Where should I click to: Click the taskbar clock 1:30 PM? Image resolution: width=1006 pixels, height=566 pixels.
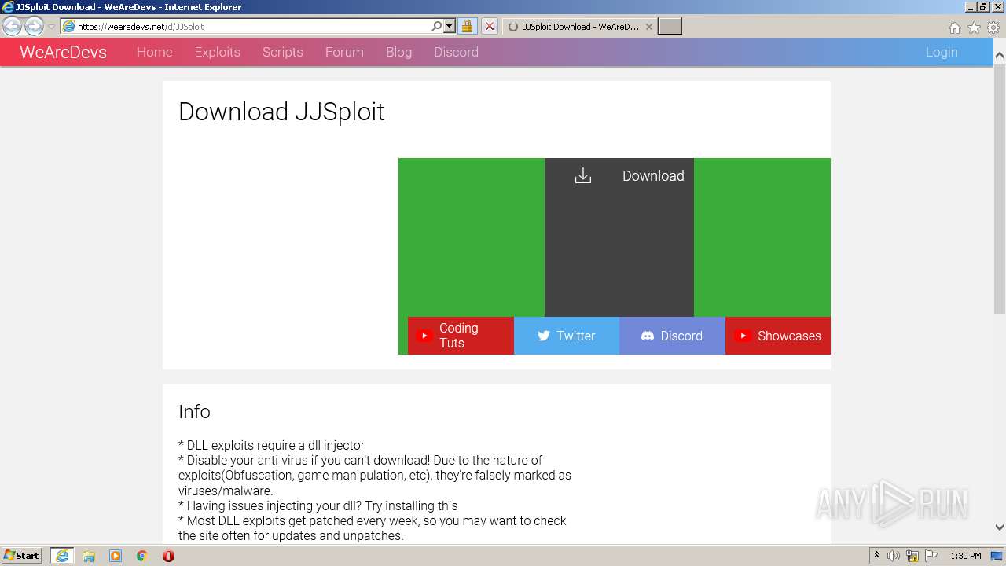[x=966, y=556]
